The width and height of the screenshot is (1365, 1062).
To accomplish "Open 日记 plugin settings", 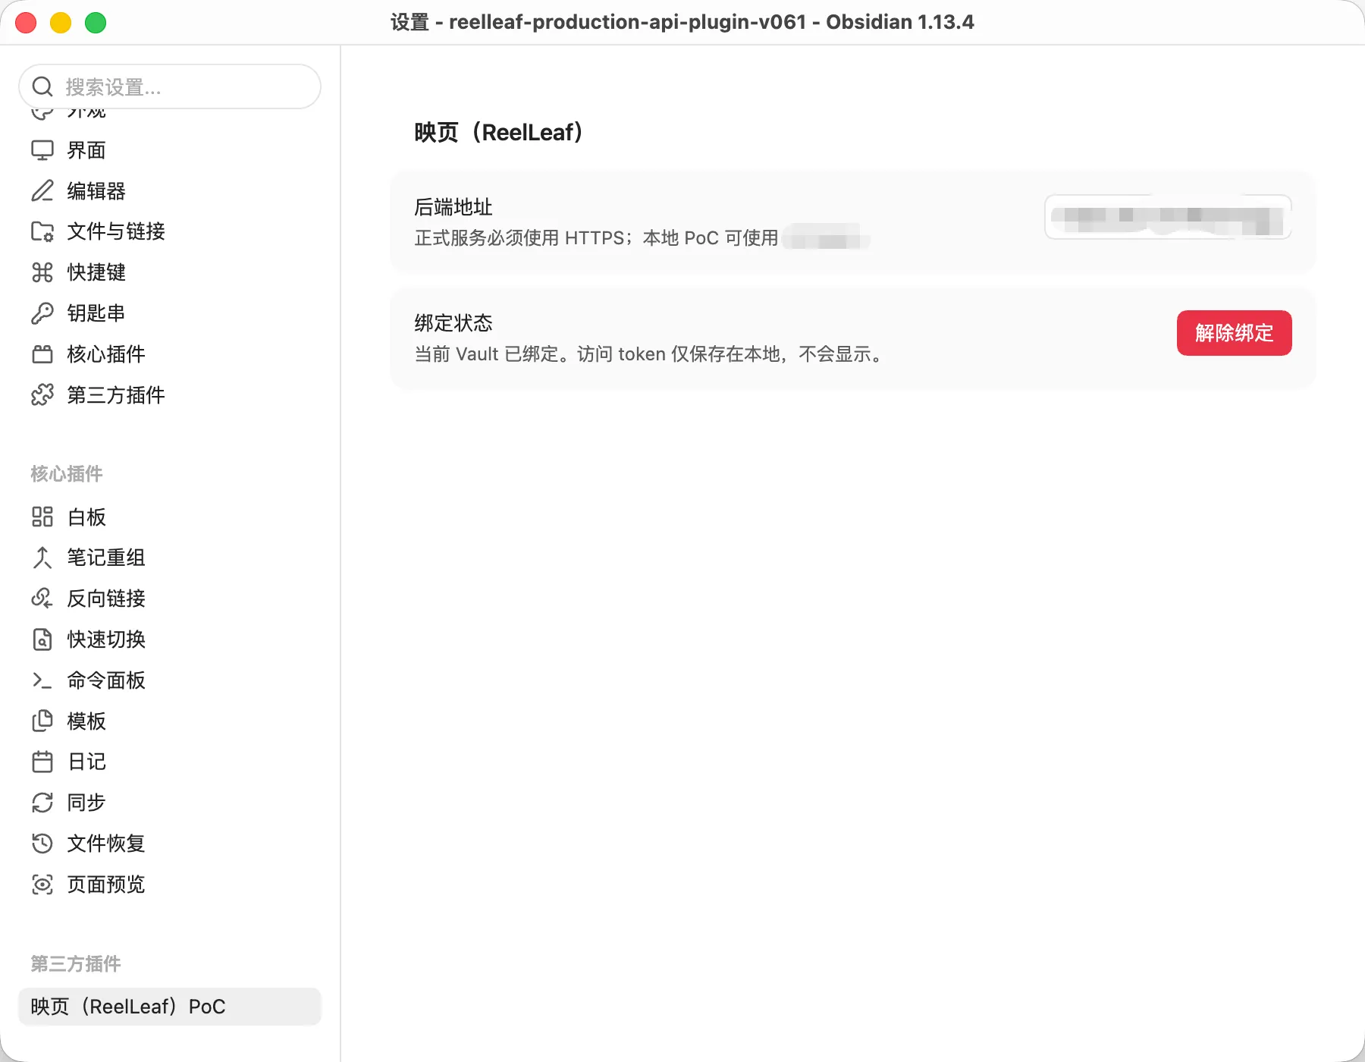I will 170,762.
